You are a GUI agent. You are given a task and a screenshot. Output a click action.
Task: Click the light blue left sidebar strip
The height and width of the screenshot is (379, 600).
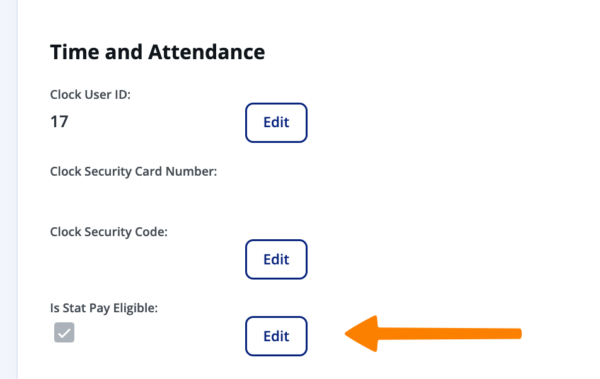8,189
